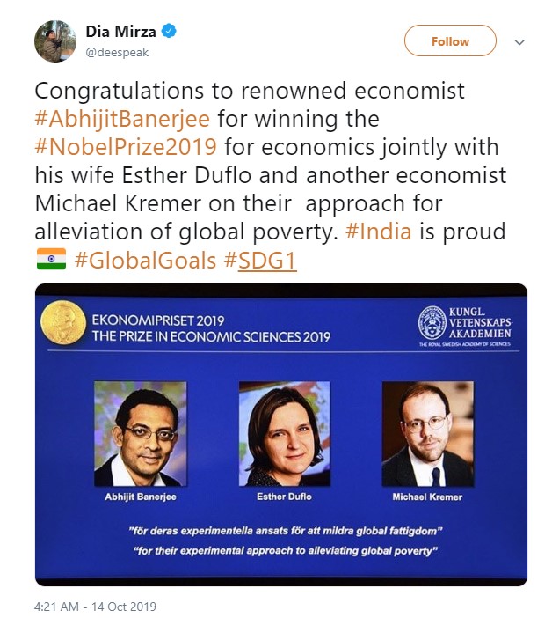
Task: Click the Michael Kremer portrait
Action: pos(428,433)
